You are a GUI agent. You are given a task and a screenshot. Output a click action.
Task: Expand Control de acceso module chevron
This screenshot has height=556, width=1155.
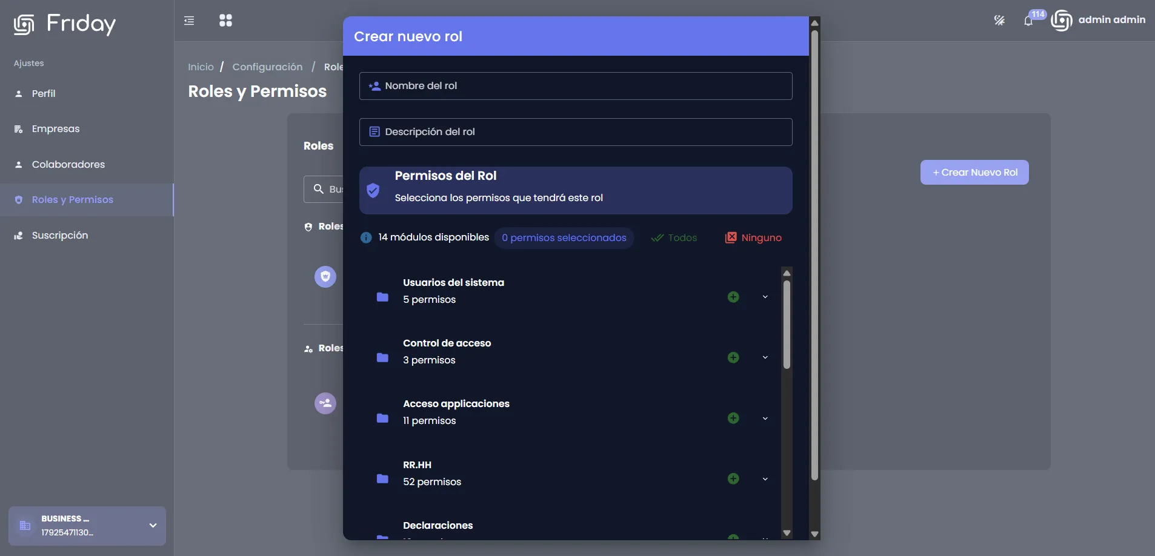[x=765, y=357]
